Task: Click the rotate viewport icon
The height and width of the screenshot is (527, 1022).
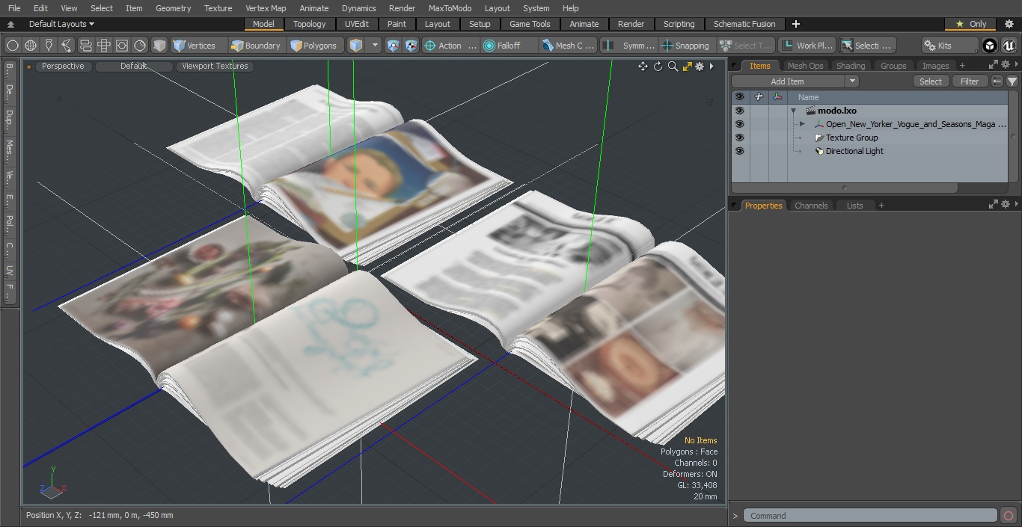Action: tap(658, 67)
